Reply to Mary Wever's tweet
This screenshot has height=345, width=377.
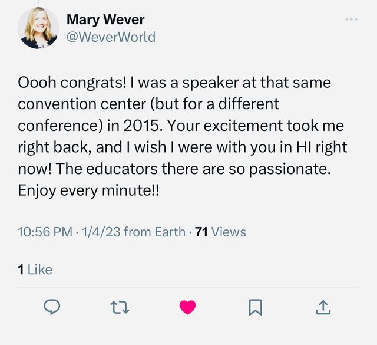pos(53,307)
